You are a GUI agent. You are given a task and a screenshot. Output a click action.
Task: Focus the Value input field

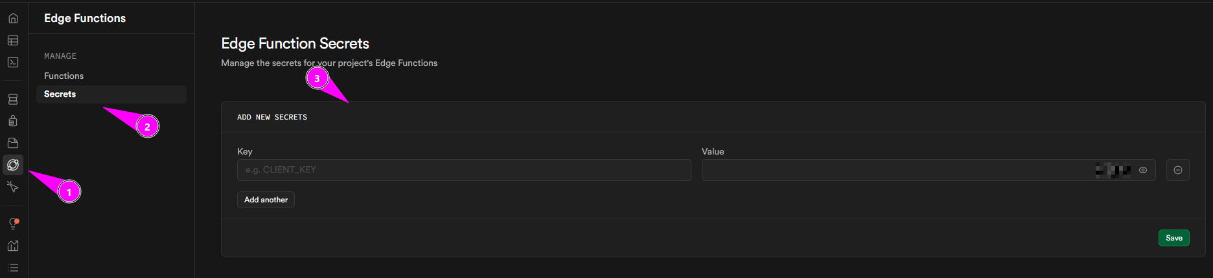click(x=894, y=170)
